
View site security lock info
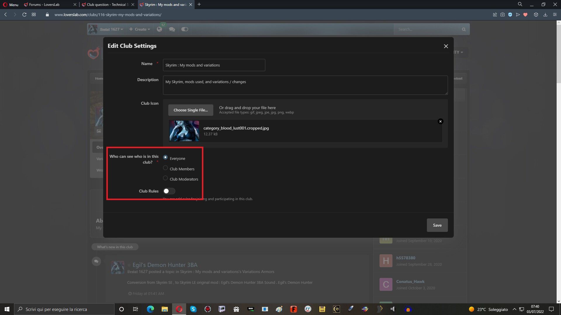click(47, 15)
